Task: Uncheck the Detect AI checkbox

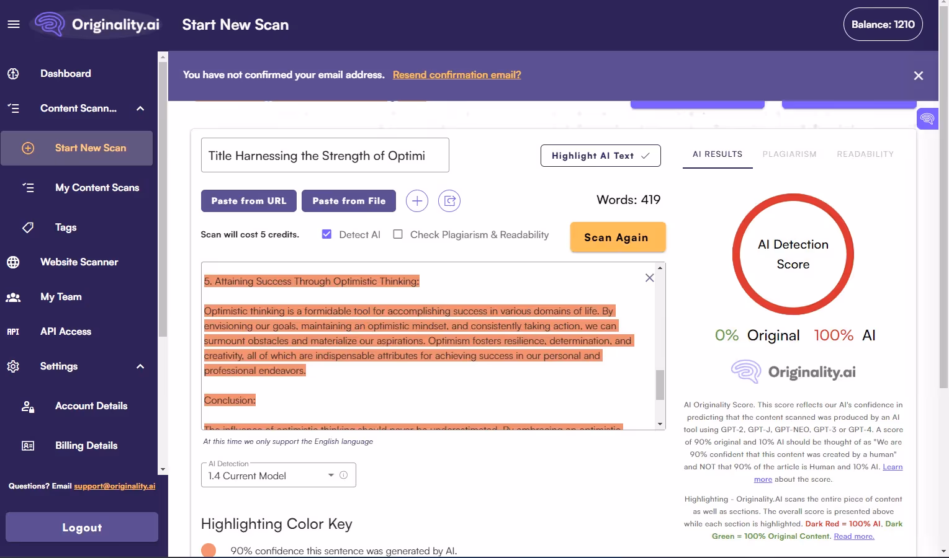Action: (326, 234)
